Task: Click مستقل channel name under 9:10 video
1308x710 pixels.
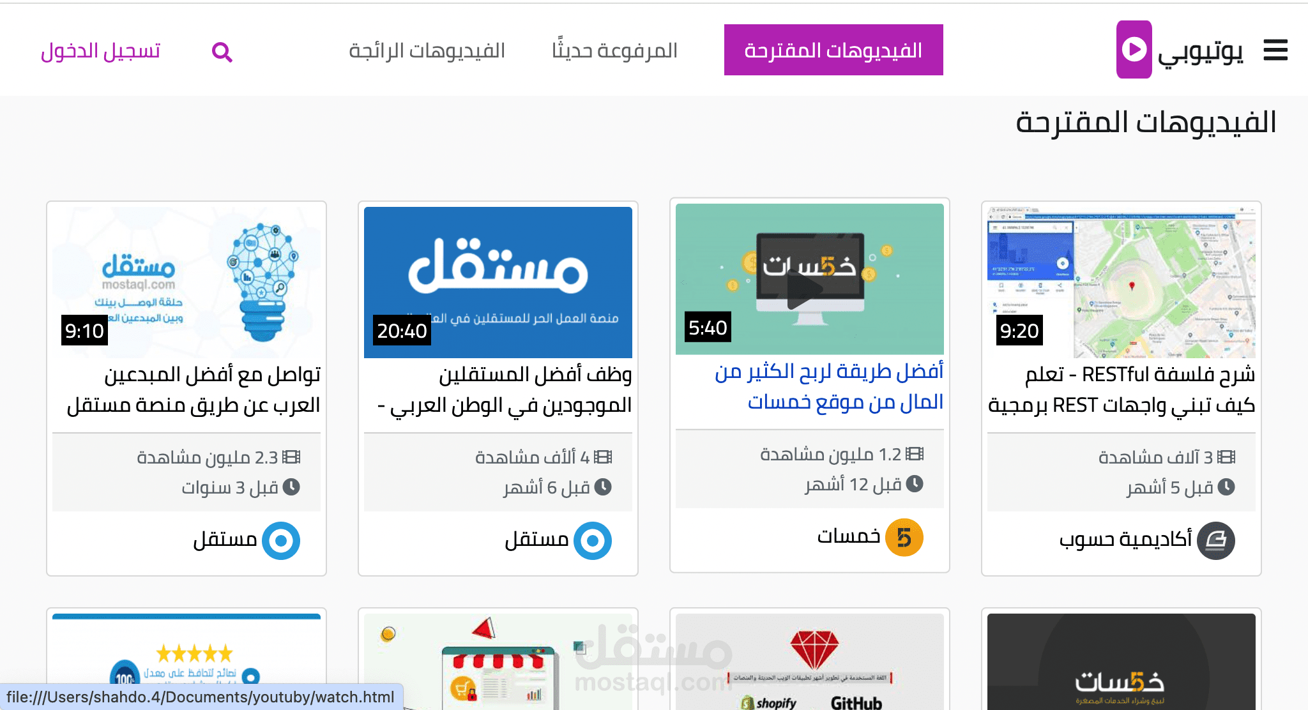Action: point(225,540)
